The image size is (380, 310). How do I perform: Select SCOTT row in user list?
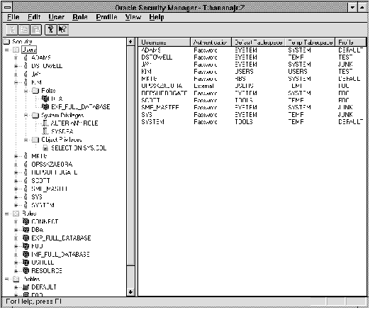click(252, 101)
